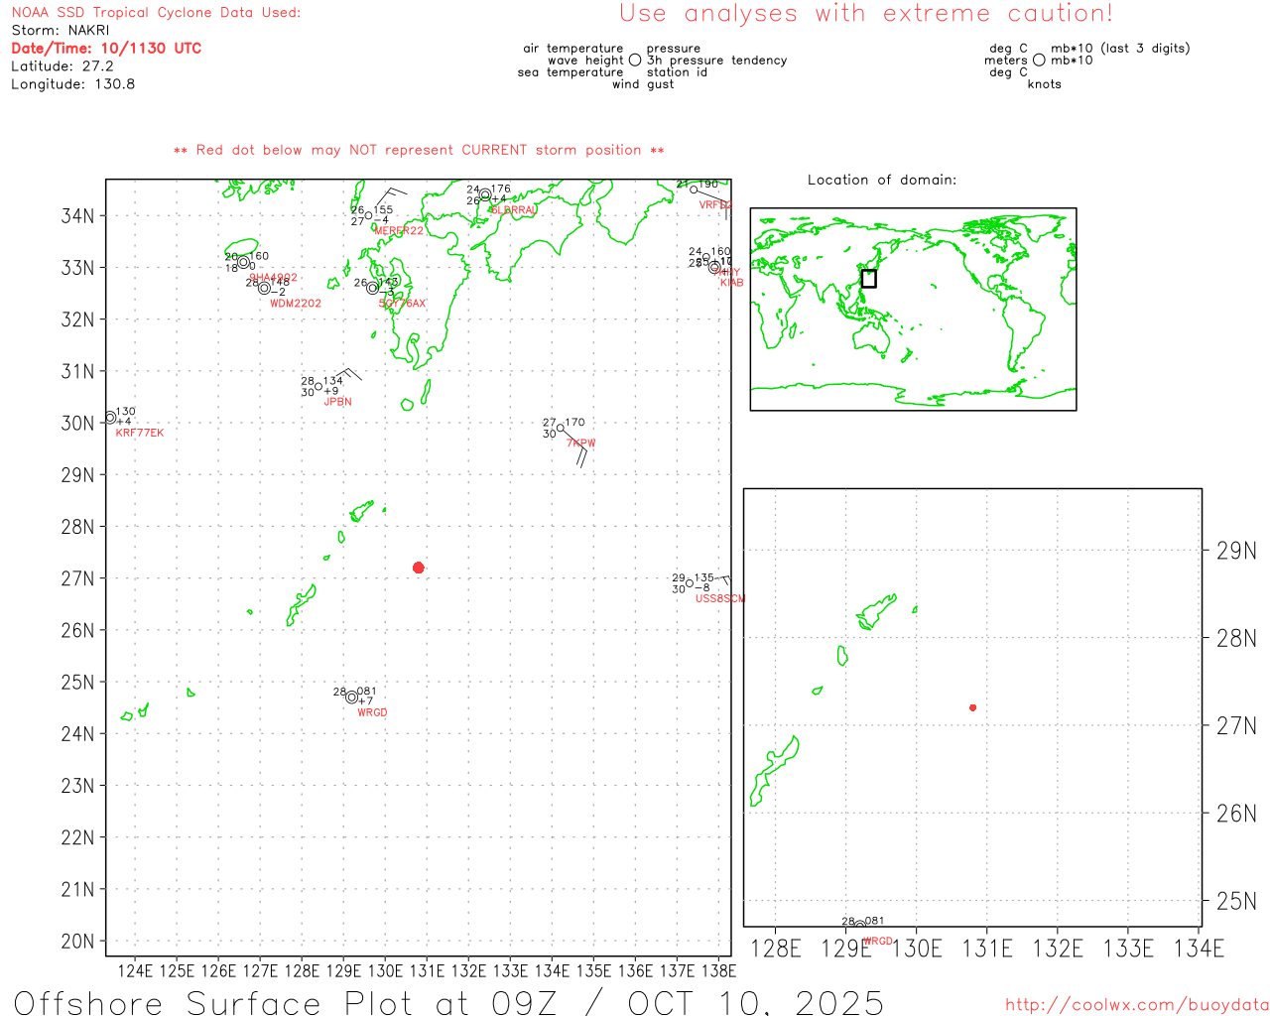This screenshot has width=1270, height=1016.
Task: Select the WDM2202 station marker
Action: click(264, 289)
